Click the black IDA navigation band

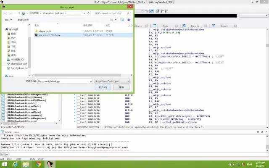click(x=185, y=16)
